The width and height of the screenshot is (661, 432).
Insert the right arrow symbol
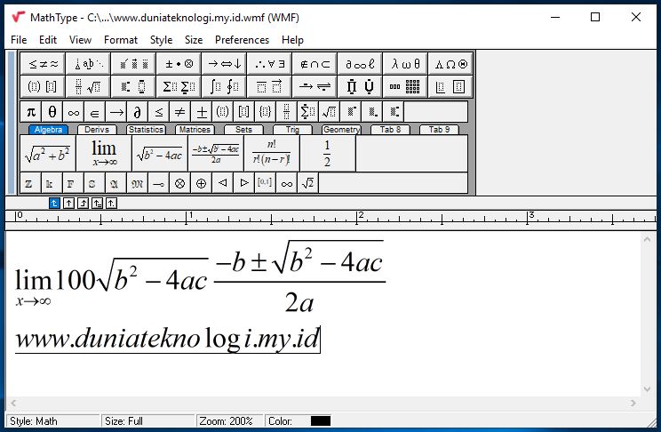(x=116, y=112)
